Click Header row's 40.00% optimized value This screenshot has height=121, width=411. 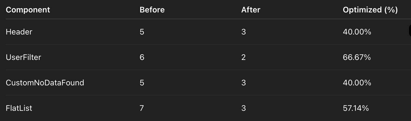[x=357, y=32]
